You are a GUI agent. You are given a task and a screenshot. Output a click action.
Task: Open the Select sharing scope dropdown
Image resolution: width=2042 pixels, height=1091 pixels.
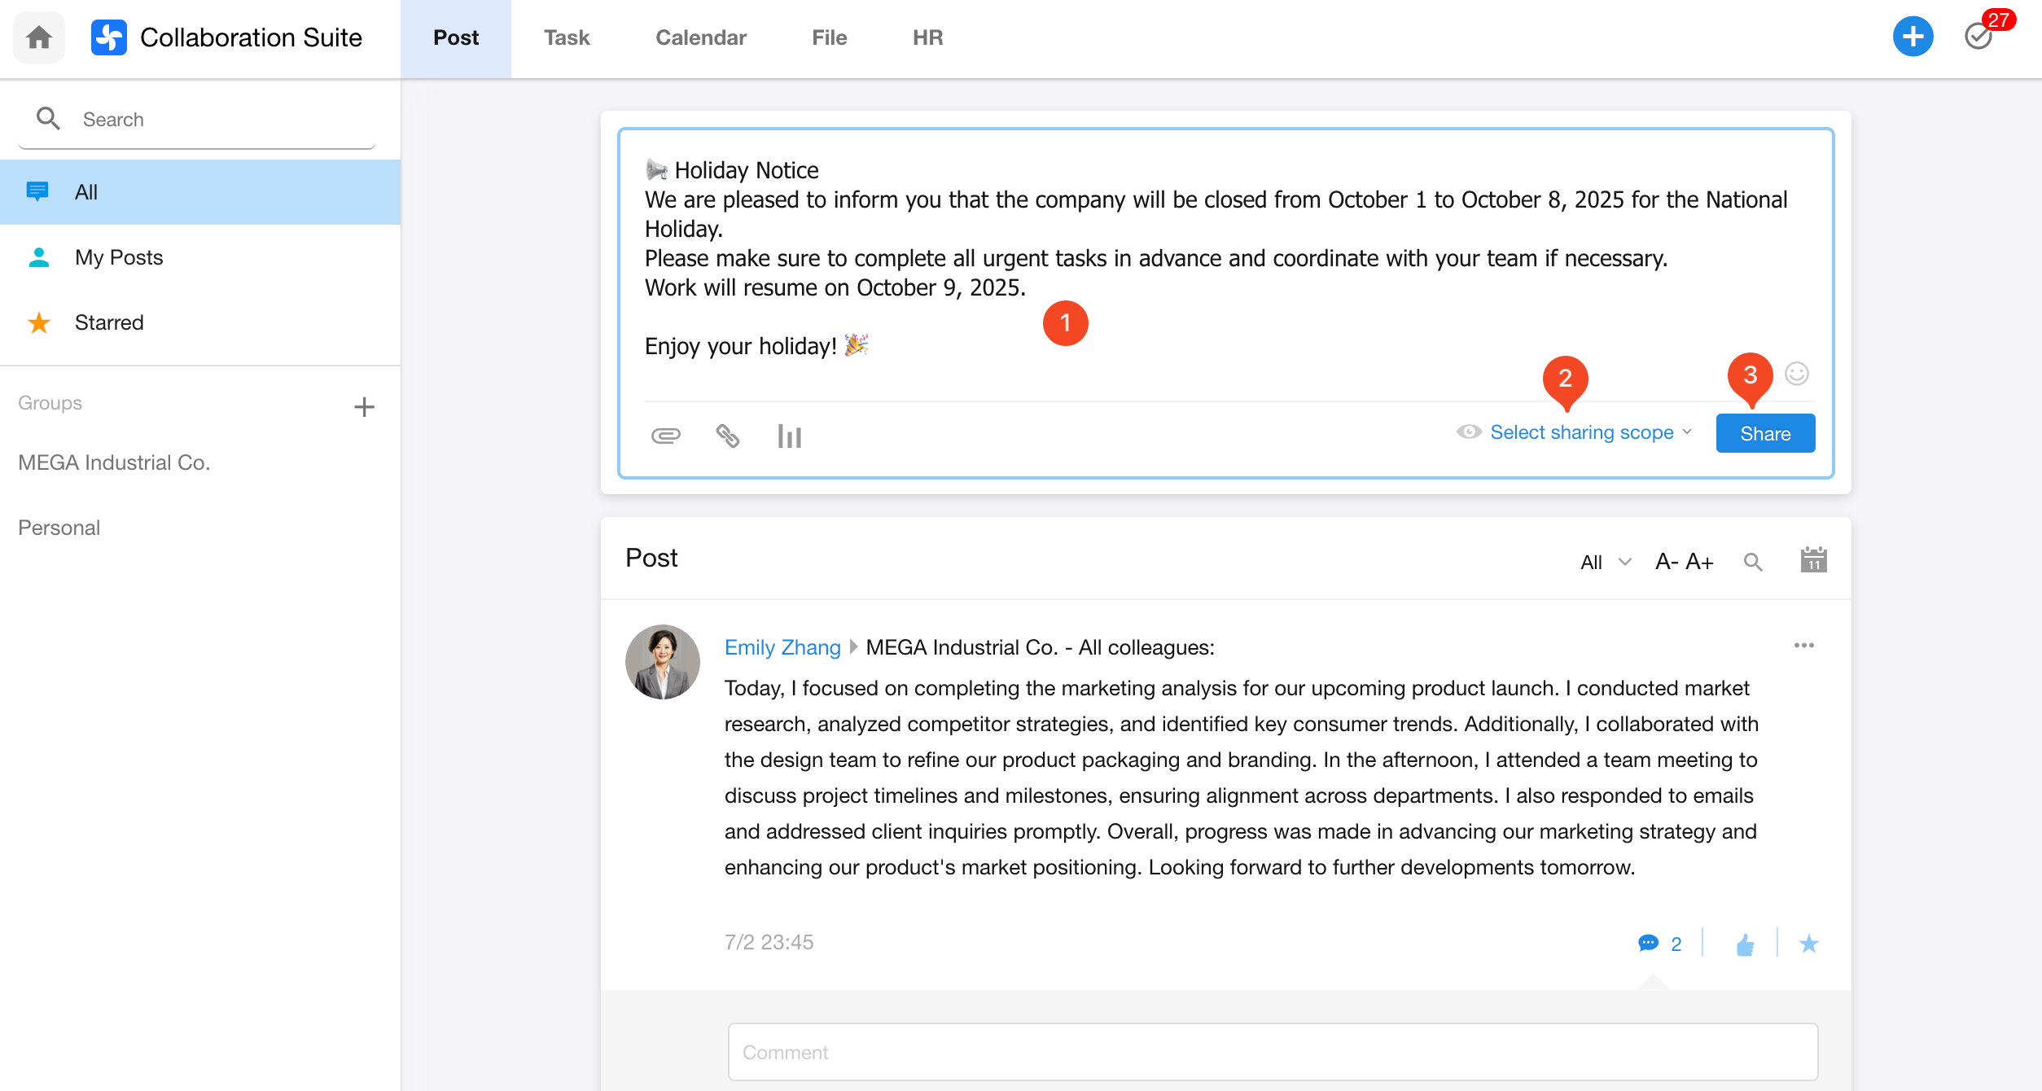click(x=1580, y=432)
